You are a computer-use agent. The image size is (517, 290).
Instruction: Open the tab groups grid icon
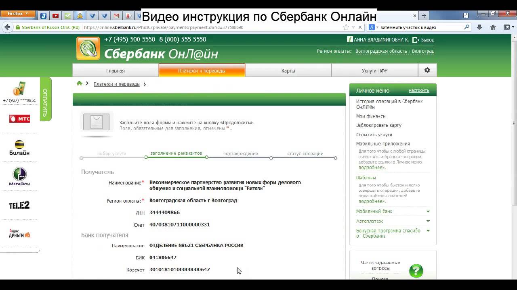tap(466, 16)
